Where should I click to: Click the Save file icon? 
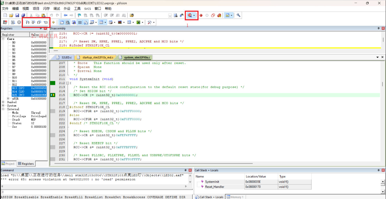tap(17, 15)
